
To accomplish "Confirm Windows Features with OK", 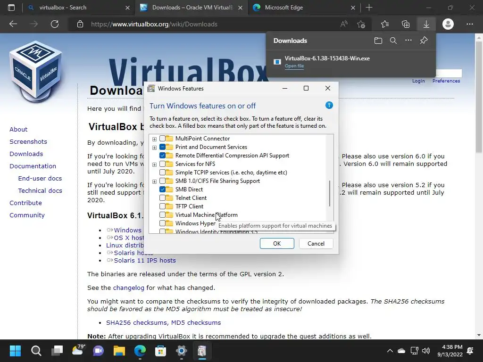I will (277, 244).
